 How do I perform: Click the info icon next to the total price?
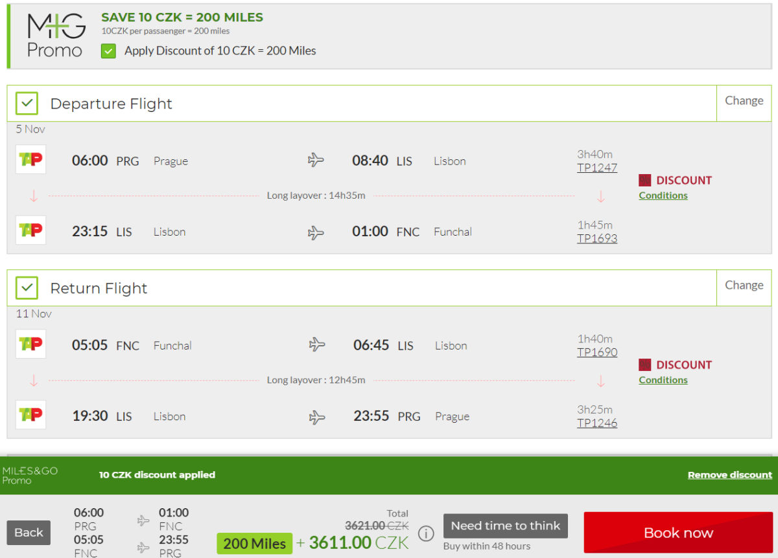(x=426, y=534)
